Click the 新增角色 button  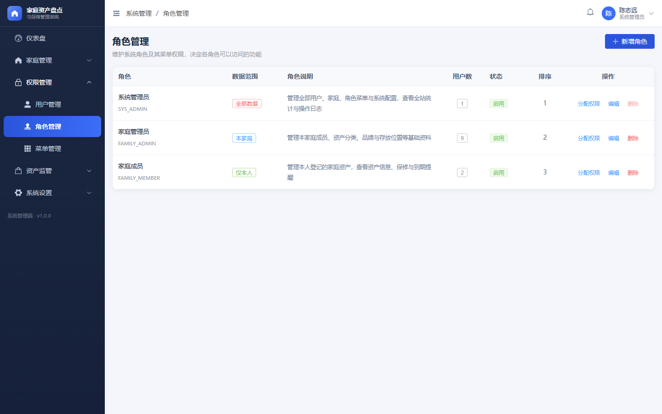point(630,41)
